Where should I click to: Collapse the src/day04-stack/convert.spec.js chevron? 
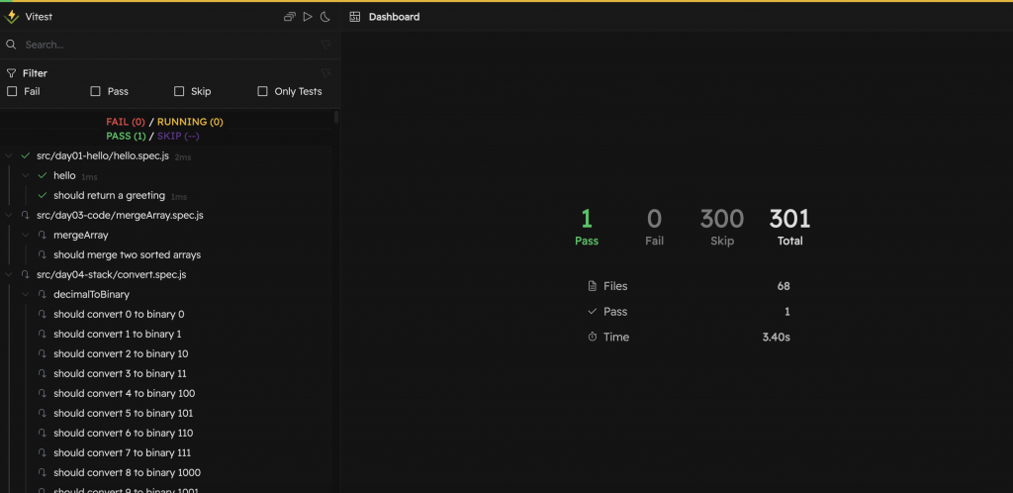click(x=8, y=274)
